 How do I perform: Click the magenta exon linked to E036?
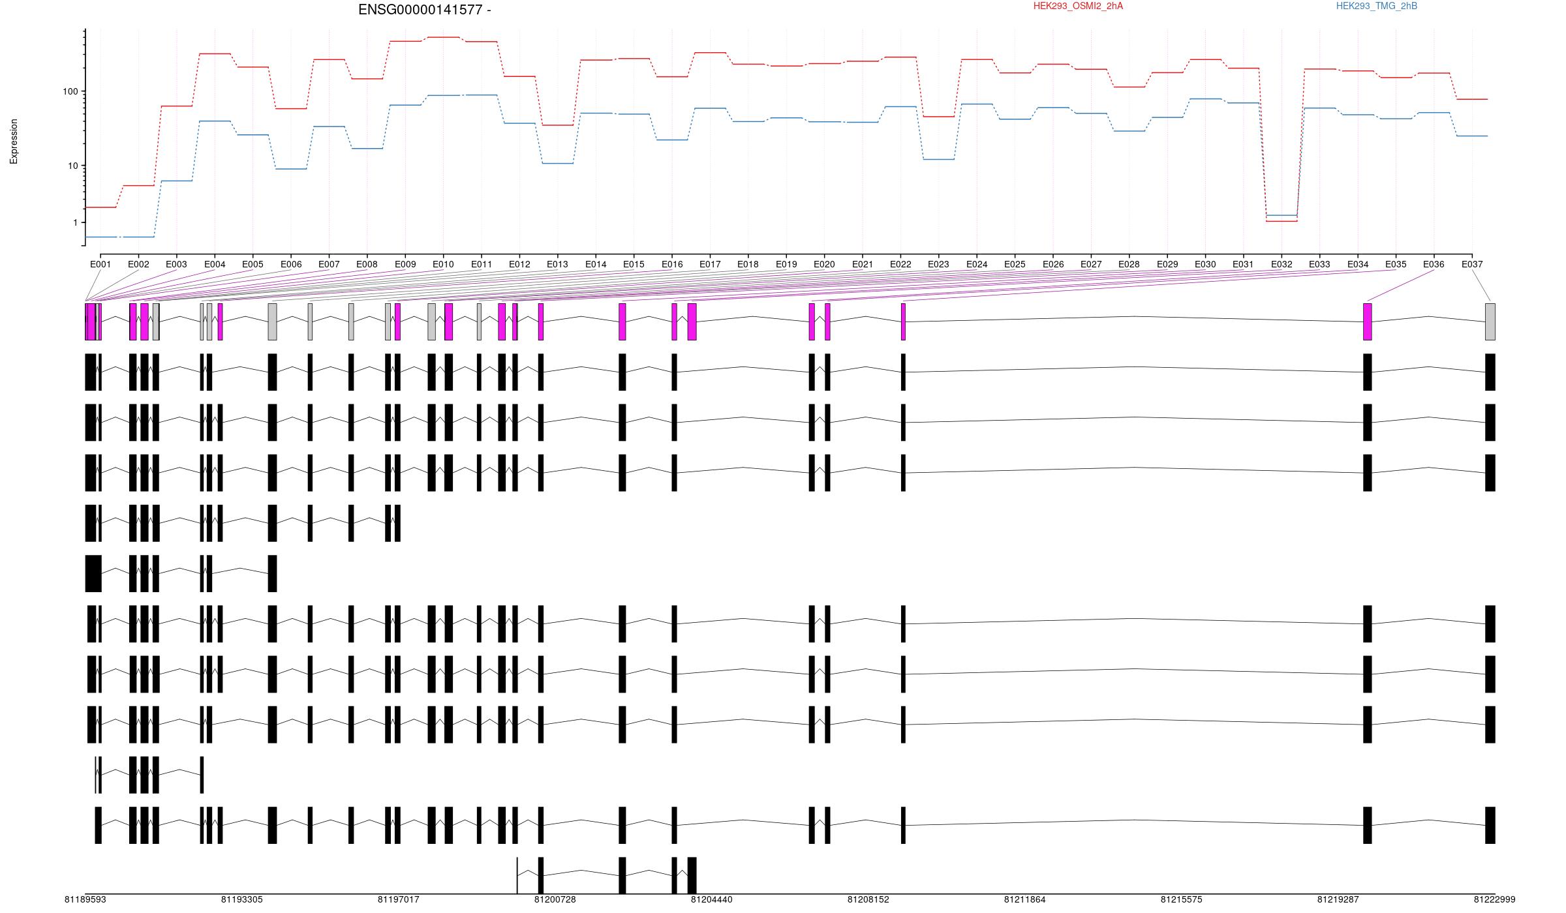pos(1368,322)
